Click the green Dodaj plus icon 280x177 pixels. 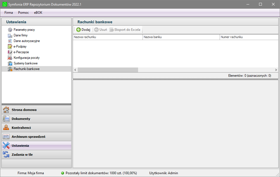pos(79,30)
